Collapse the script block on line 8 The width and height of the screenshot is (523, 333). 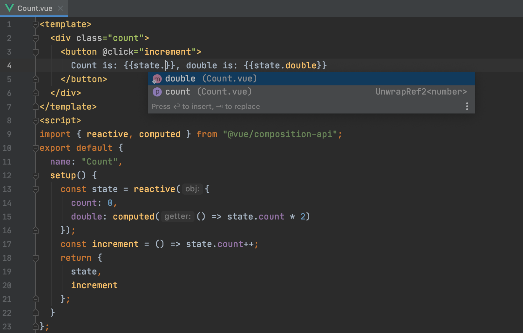pyautogui.click(x=36, y=121)
